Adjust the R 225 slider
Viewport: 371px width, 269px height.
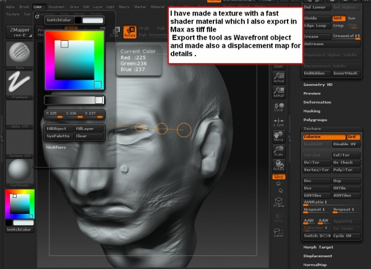coord(54,114)
